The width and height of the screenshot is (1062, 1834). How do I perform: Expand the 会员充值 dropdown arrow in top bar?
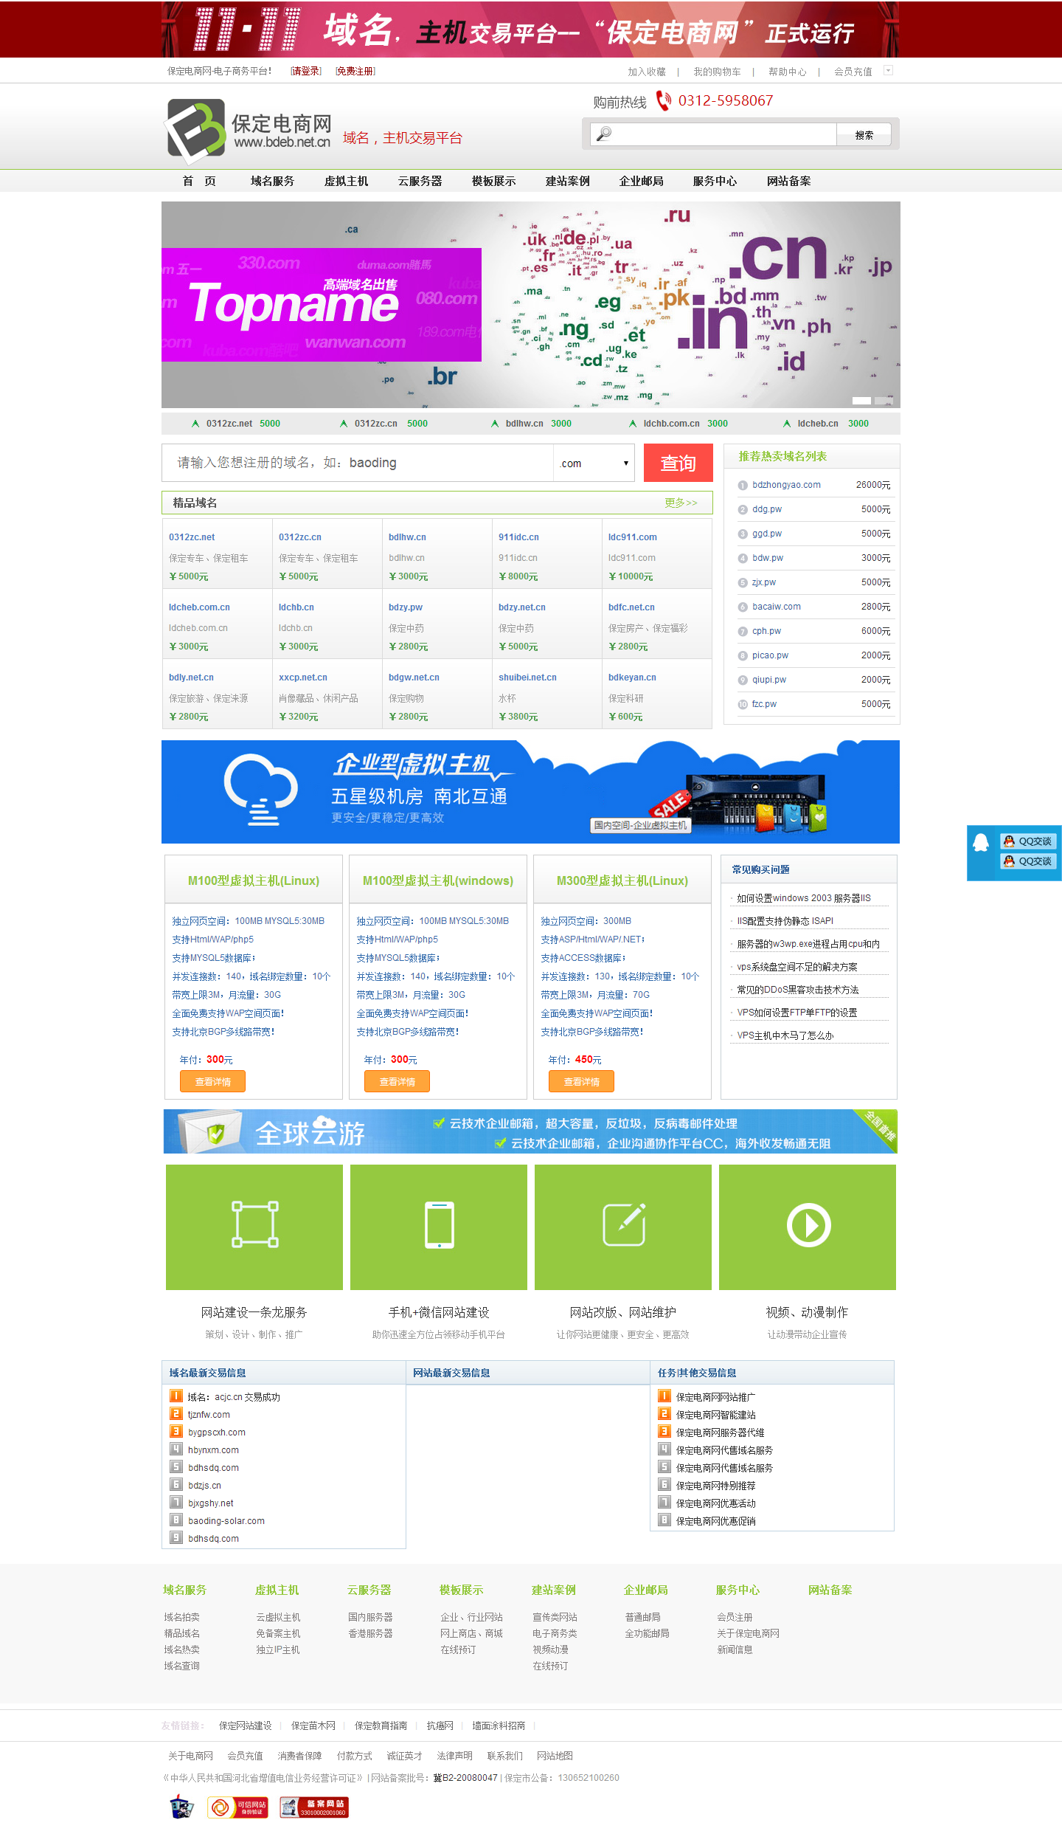pos(888,71)
